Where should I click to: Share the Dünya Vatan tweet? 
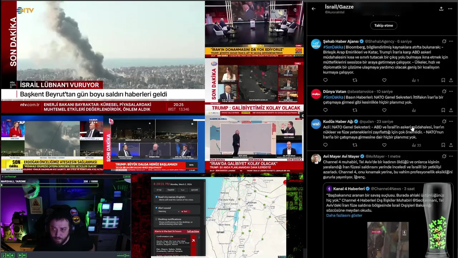[x=451, y=110]
